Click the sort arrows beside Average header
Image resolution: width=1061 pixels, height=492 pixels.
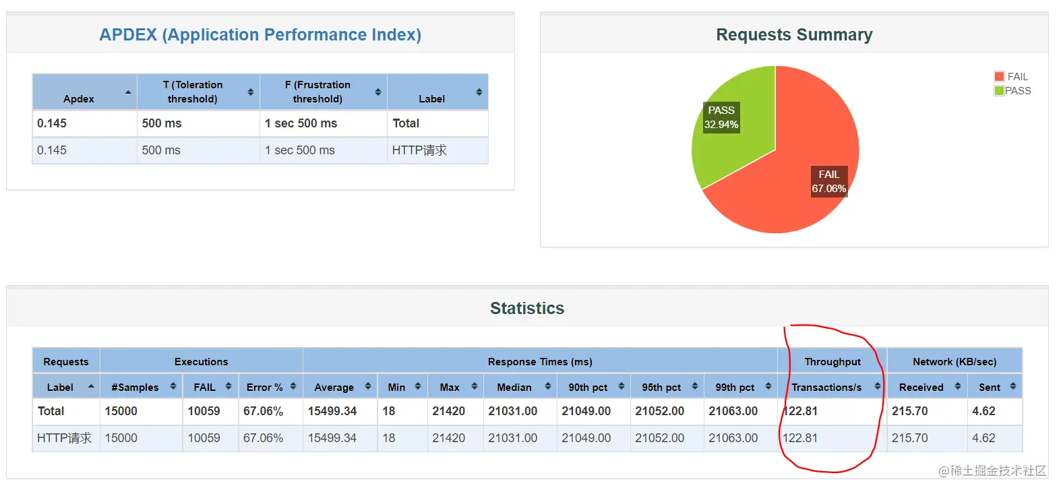click(x=368, y=386)
